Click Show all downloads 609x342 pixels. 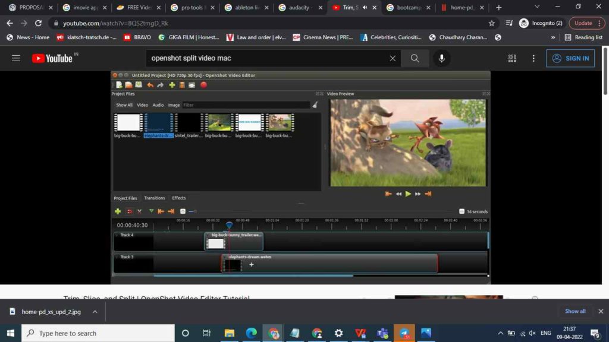(x=575, y=311)
